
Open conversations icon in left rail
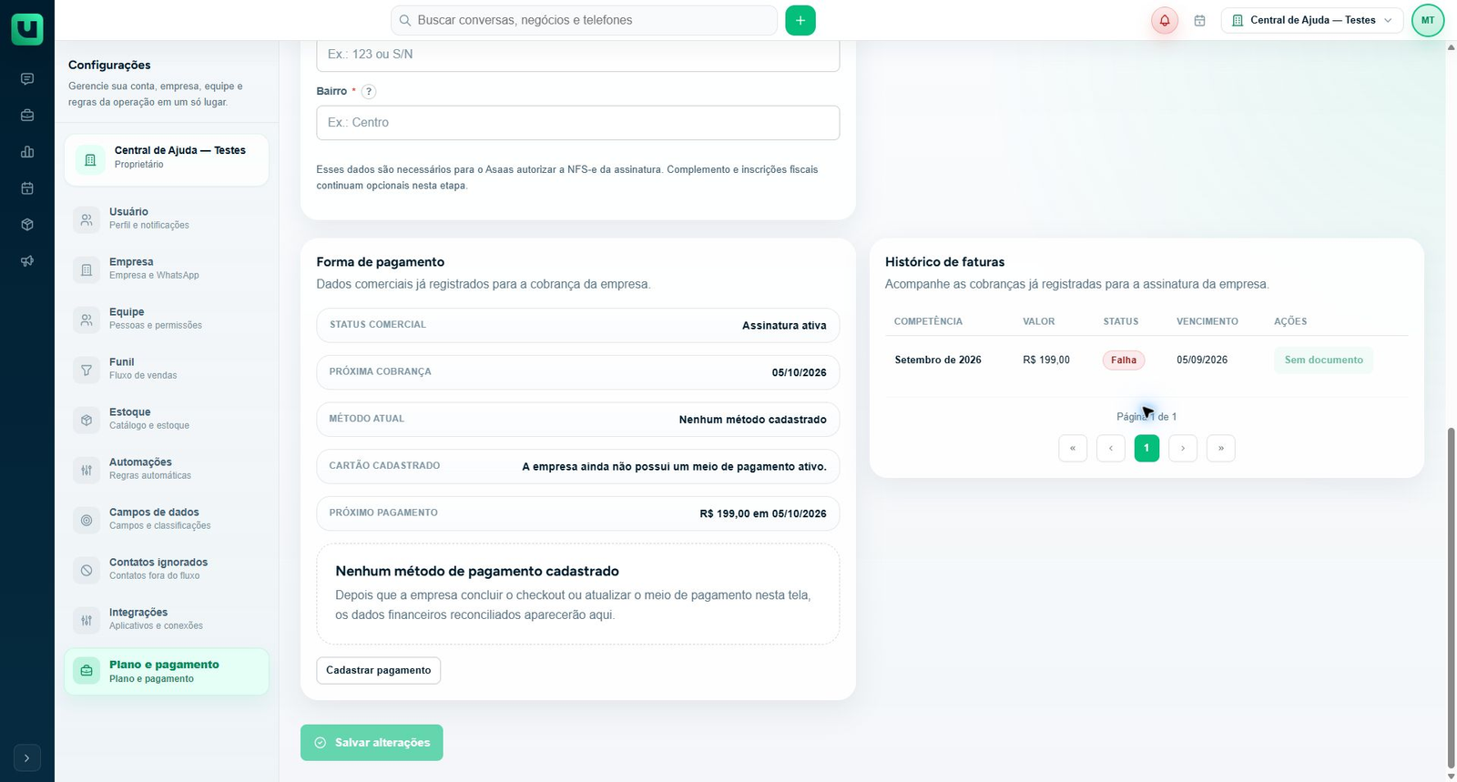[27, 79]
